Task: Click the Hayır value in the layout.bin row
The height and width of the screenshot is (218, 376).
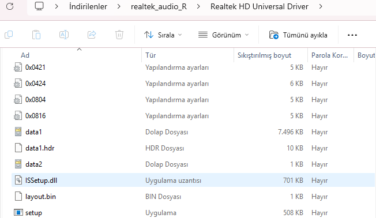Action: click(x=319, y=197)
